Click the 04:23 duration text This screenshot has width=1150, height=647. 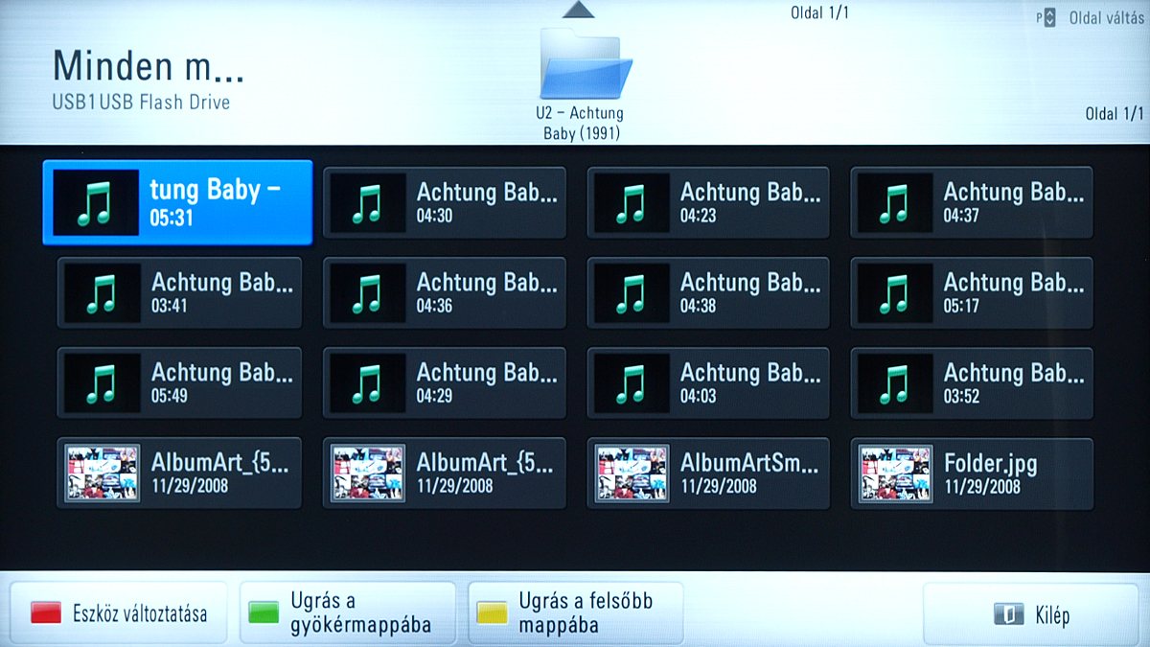698,216
